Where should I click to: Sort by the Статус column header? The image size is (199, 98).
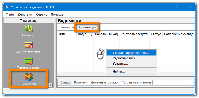(156, 34)
